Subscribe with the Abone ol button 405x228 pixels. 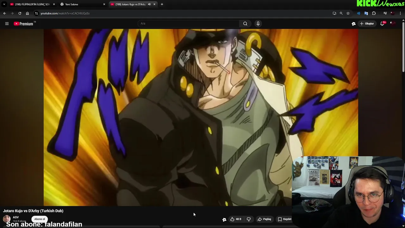click(40, 219)
